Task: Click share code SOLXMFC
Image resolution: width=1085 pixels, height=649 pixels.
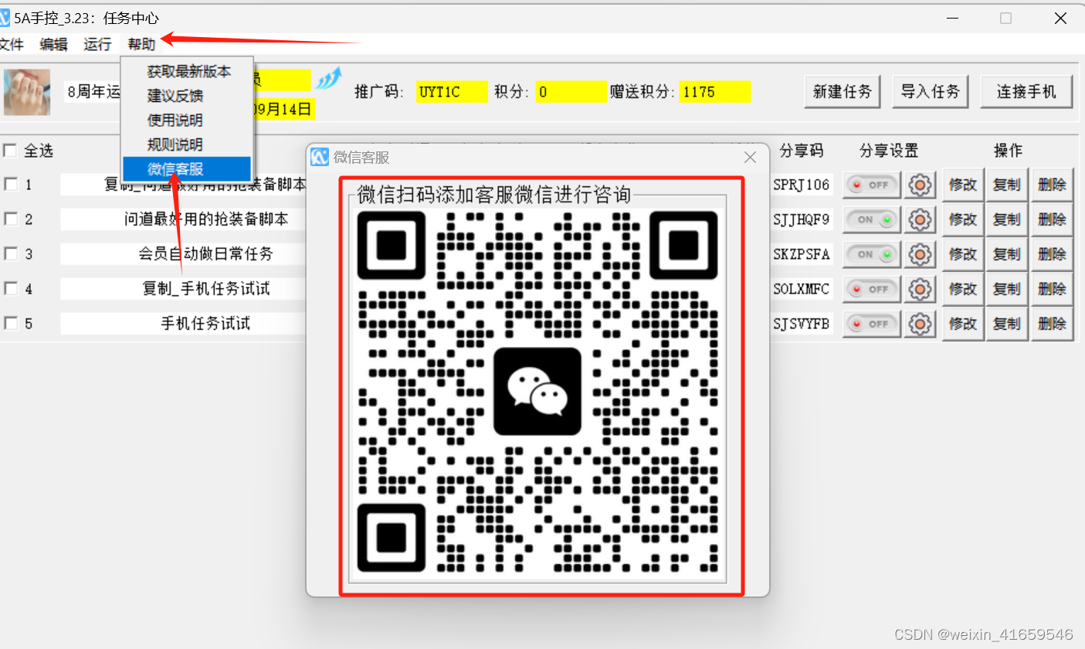Action: (x=802, y=289)
